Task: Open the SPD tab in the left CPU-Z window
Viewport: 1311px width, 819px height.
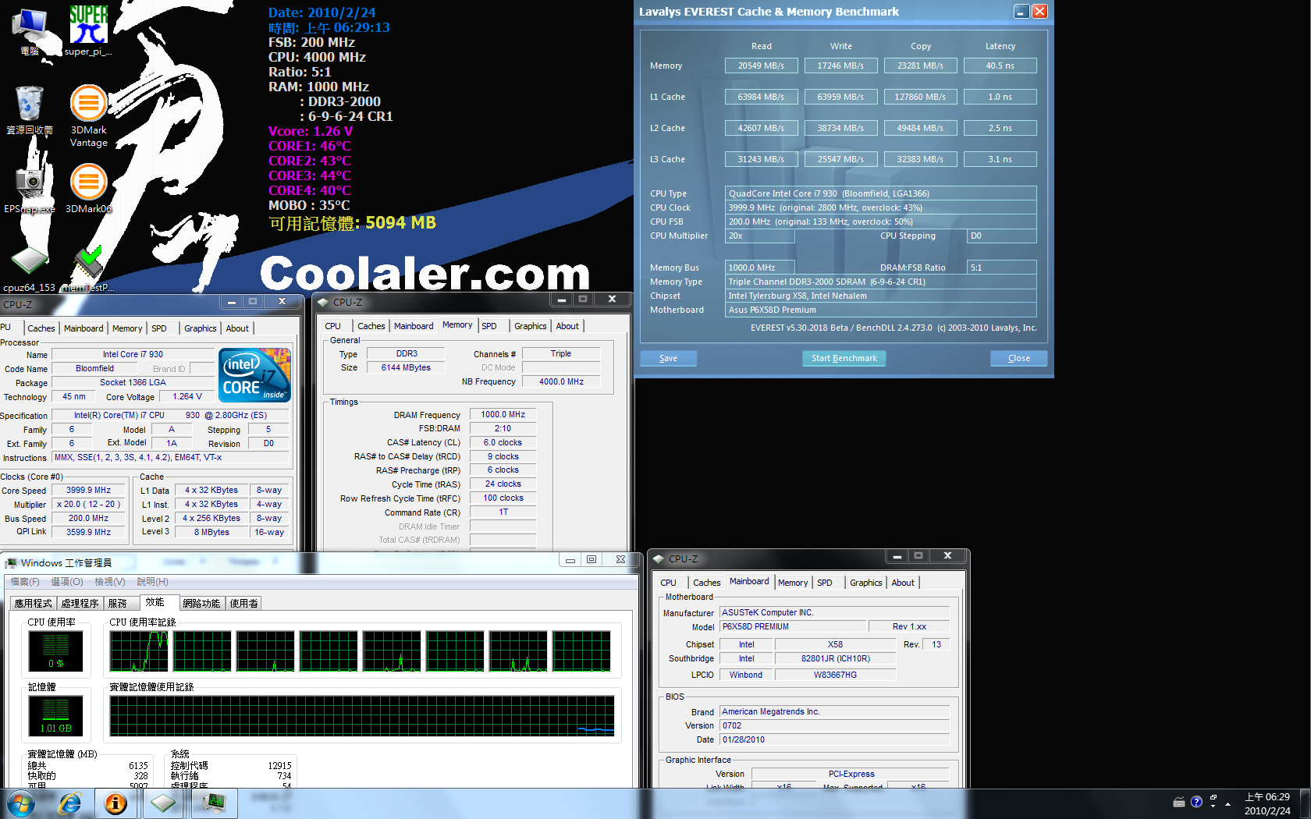Action: 159,328
